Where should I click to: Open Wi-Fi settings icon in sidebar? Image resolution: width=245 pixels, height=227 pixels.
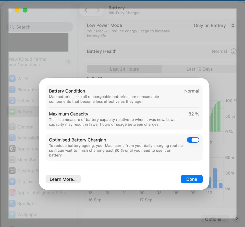point(12,78)
